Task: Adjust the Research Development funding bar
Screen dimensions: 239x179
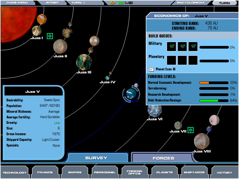Action: 214,95
